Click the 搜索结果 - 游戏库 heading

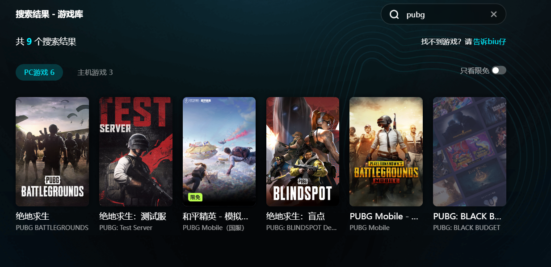pos(50,14)
